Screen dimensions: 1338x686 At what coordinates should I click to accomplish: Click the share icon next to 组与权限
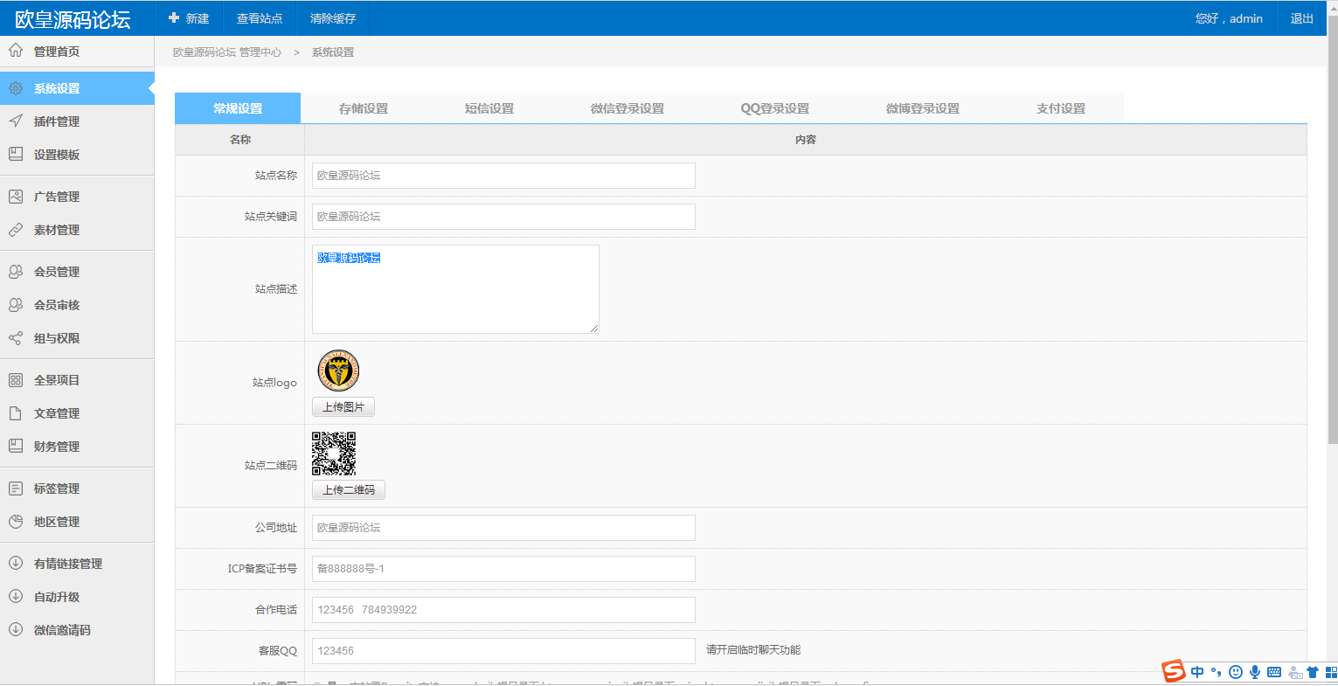tap(16, 338)
